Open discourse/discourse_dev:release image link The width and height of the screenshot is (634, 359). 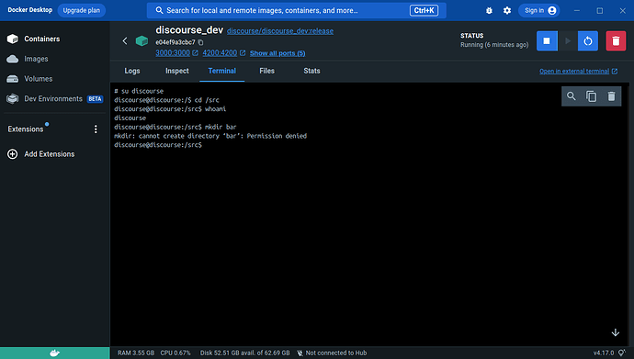280,31
